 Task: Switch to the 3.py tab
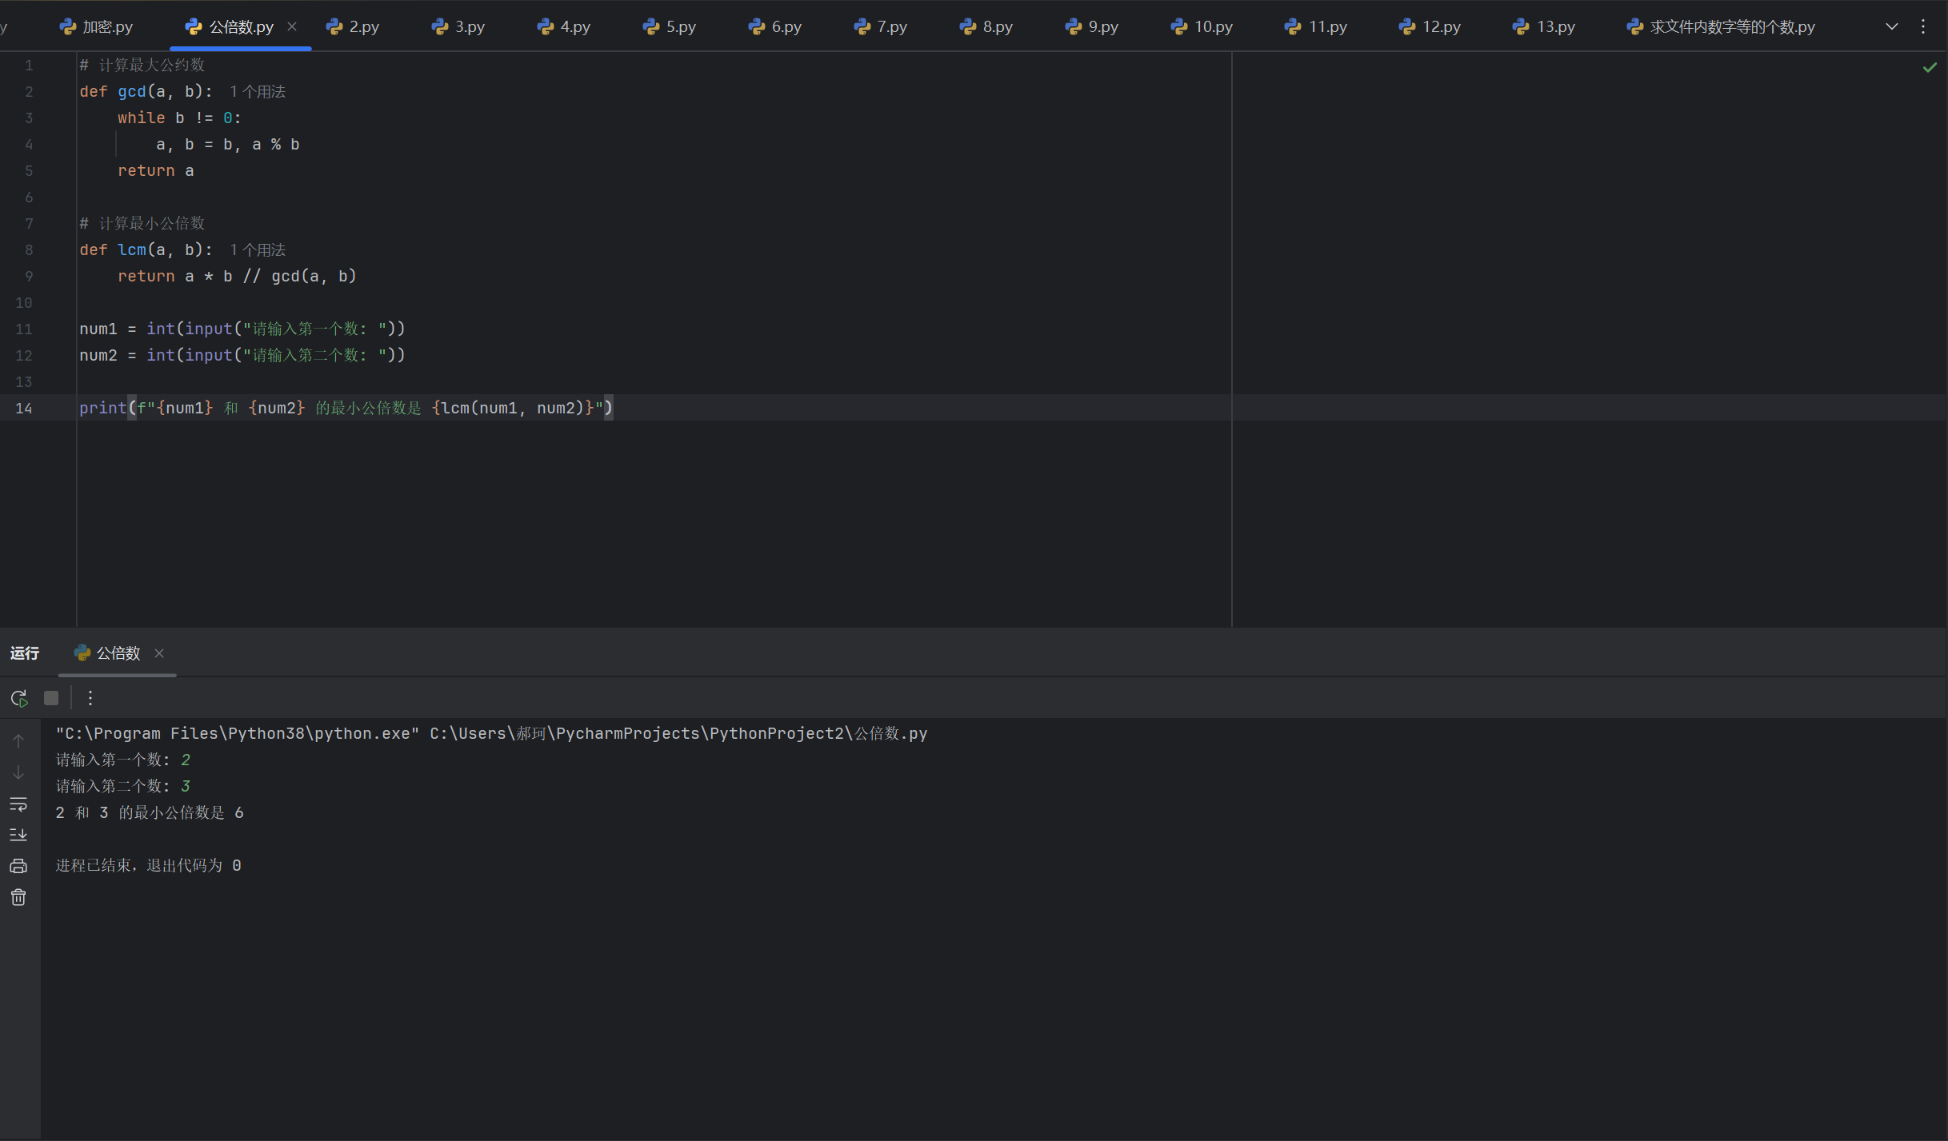coord(458,26)
